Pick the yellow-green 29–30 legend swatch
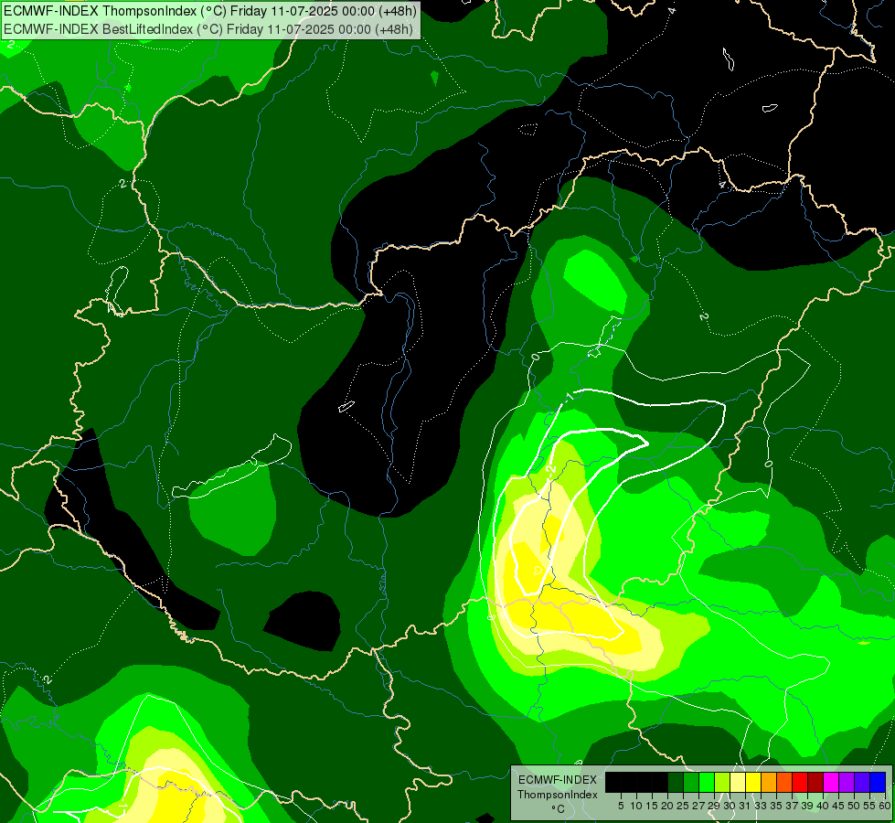Viewport: 895px width, 823px height. (722, 782)
